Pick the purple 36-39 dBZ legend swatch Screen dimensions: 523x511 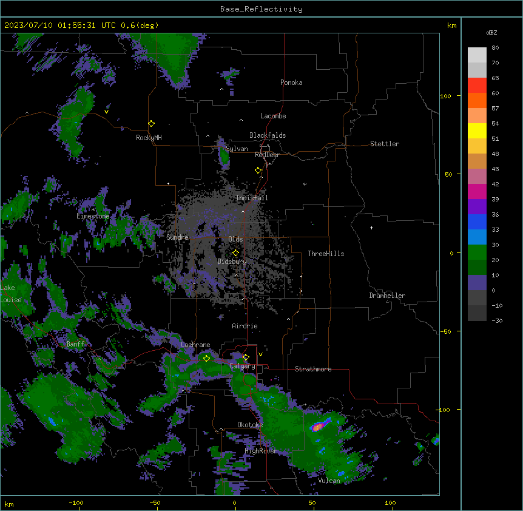(x=477, y=207)
